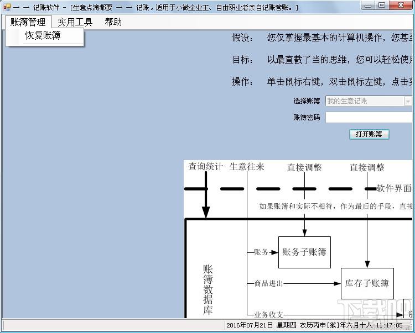Viewport: 415px width, 333px height.
Task: Close the 记账软件 window
Action: click(401, 5)
